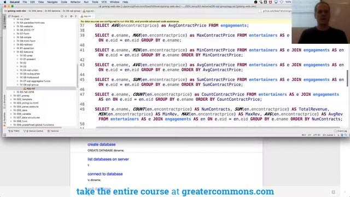This screenshot has width=350, height=197.
Task: Close the agg.sql editor tab
Action: (93, 16)
